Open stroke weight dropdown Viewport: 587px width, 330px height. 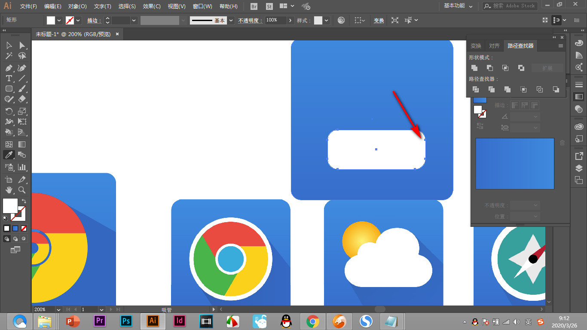(x=134, y=20)
